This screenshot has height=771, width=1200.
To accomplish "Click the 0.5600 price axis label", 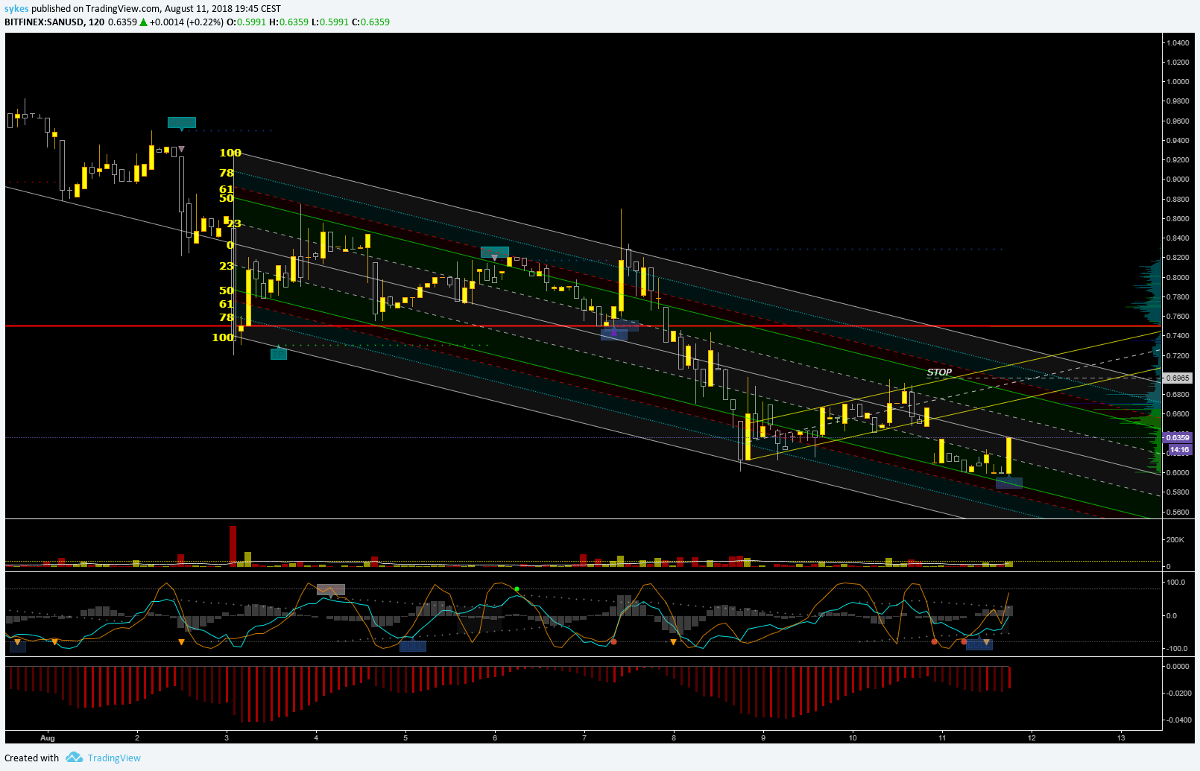I will click(1178, 512).
